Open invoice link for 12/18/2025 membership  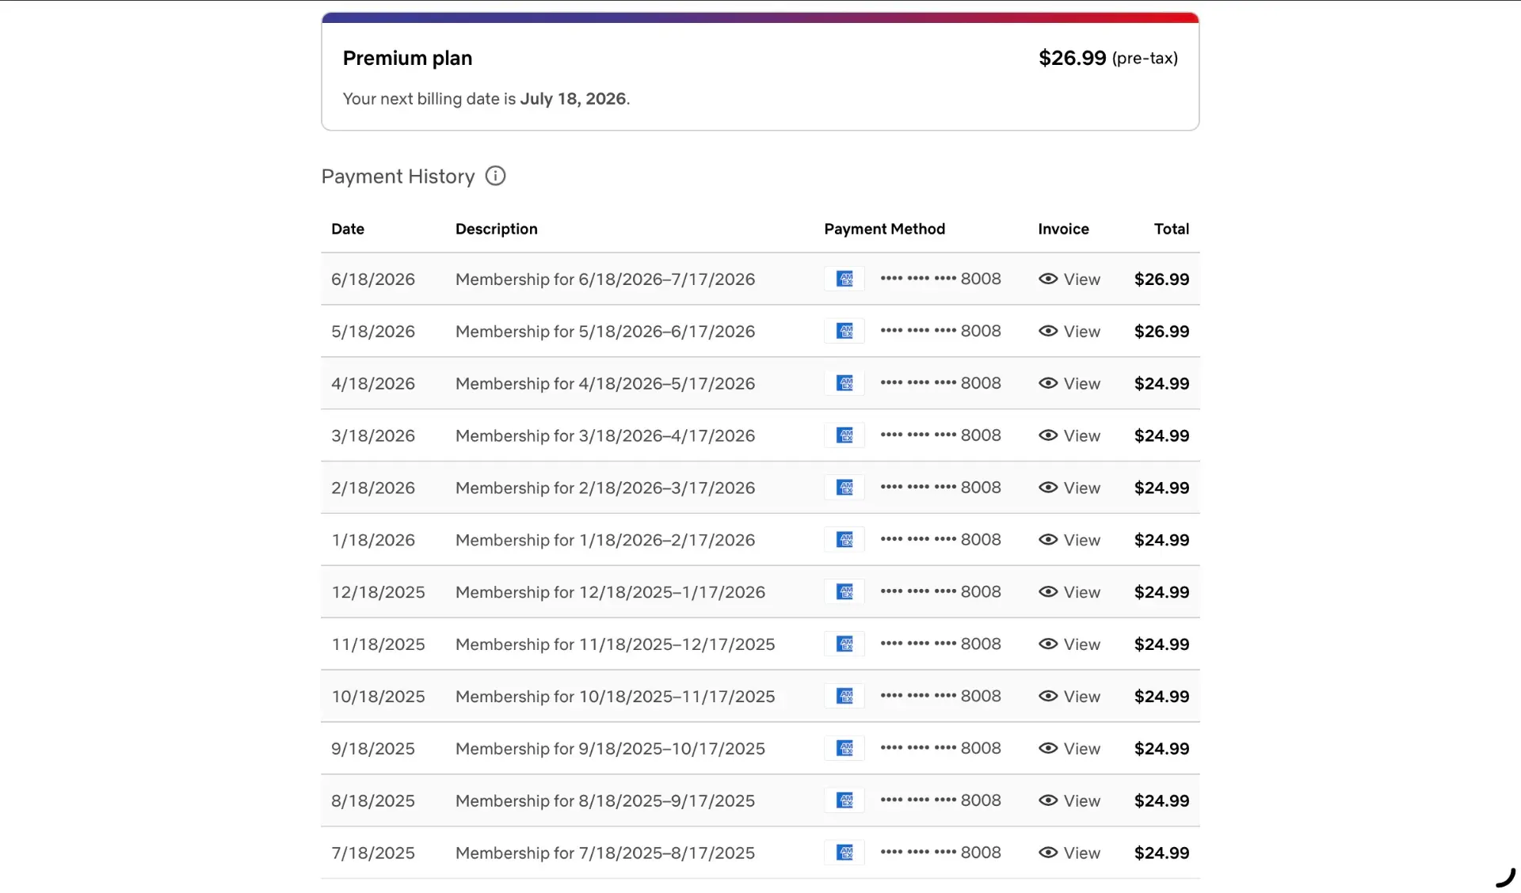[x=1069, y=592]
